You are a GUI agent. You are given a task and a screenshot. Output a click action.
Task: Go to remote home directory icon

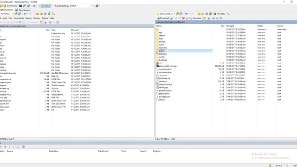[x=207, y=14]
